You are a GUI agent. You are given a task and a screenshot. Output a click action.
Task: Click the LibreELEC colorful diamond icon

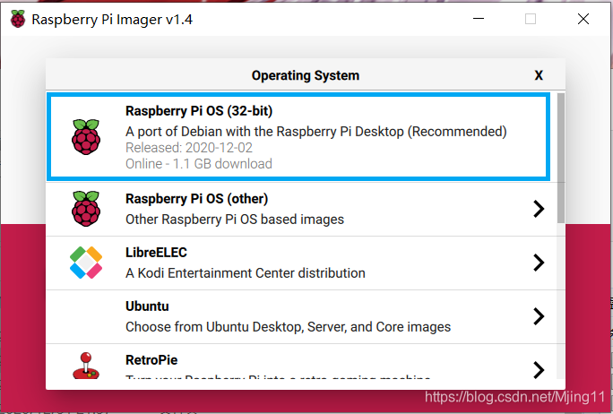tap(86, 263)
